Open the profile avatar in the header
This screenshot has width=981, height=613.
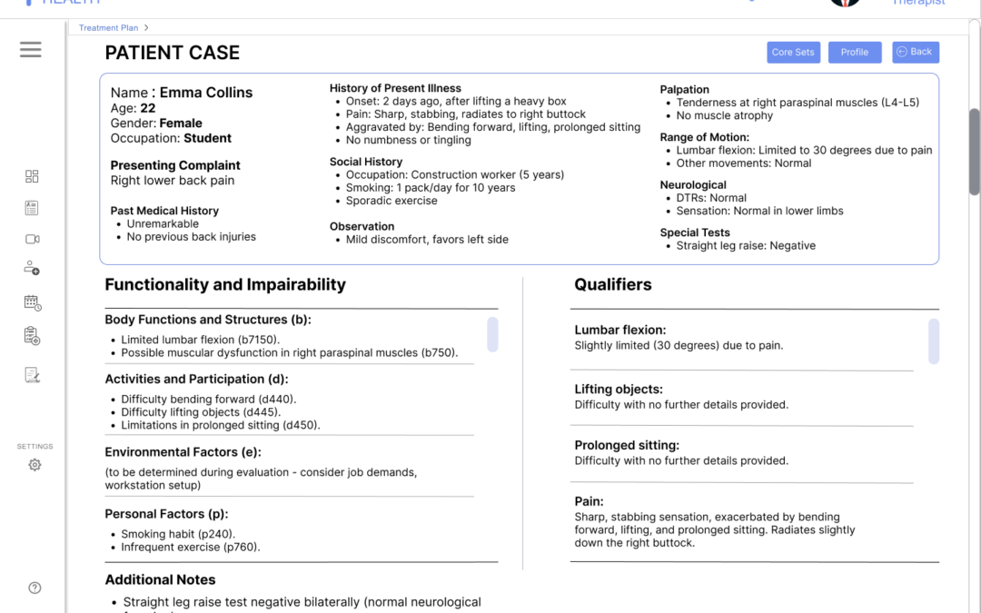pyautogui.click(x=844, y=4)
